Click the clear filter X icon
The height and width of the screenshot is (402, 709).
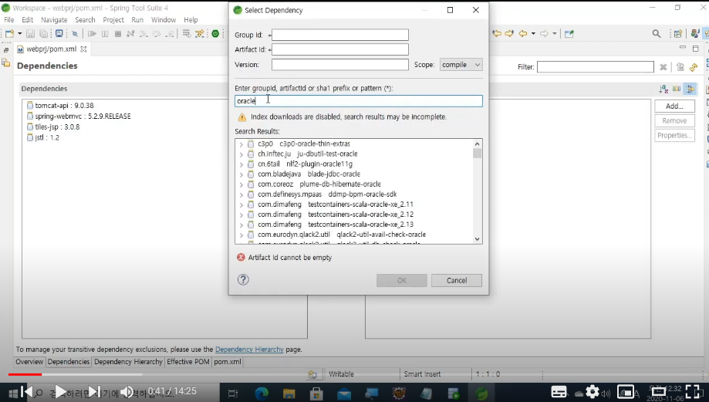tap(663, 67)
